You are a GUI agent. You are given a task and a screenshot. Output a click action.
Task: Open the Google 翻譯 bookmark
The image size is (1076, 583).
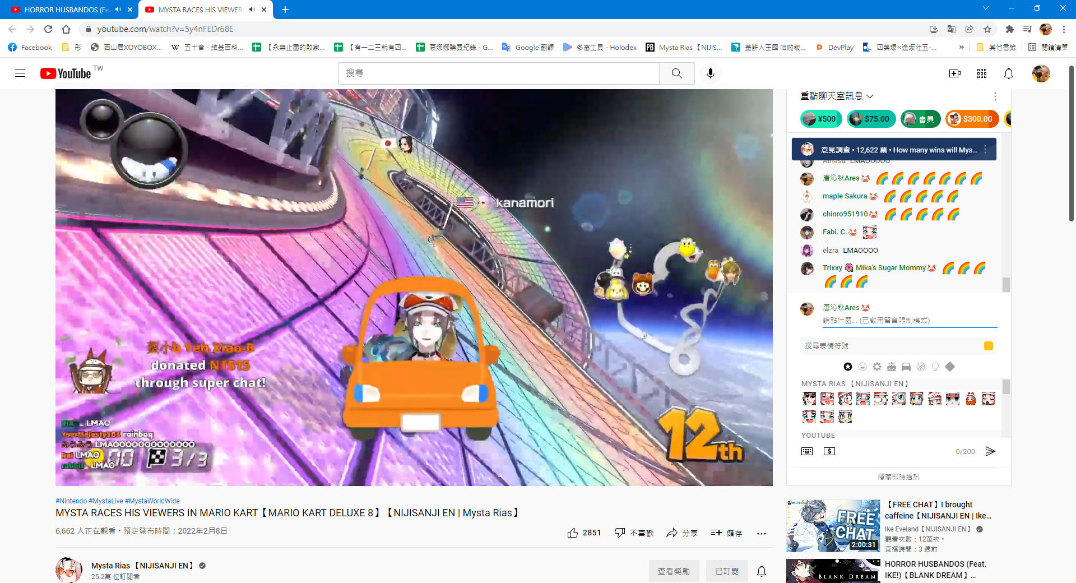click(x=527, y=48)
